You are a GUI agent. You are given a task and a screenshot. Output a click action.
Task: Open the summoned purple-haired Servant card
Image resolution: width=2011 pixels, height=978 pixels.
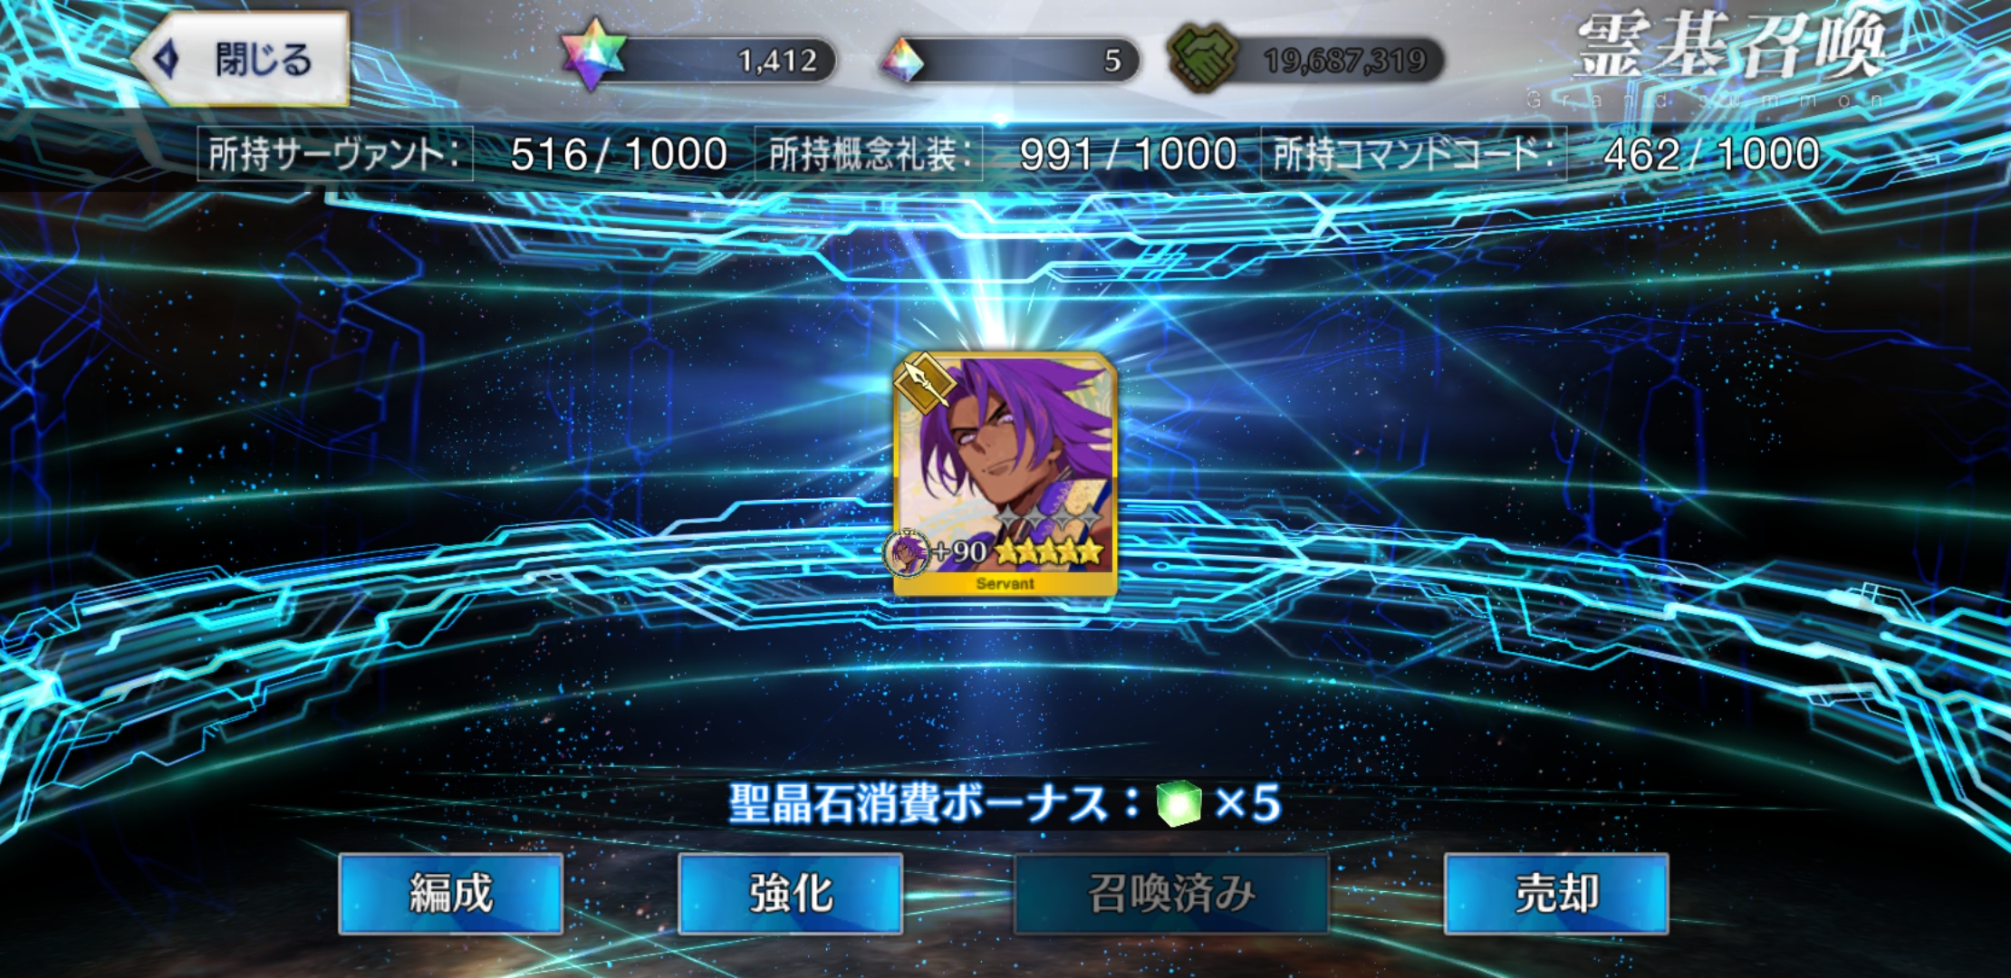tap(1005, 475)
